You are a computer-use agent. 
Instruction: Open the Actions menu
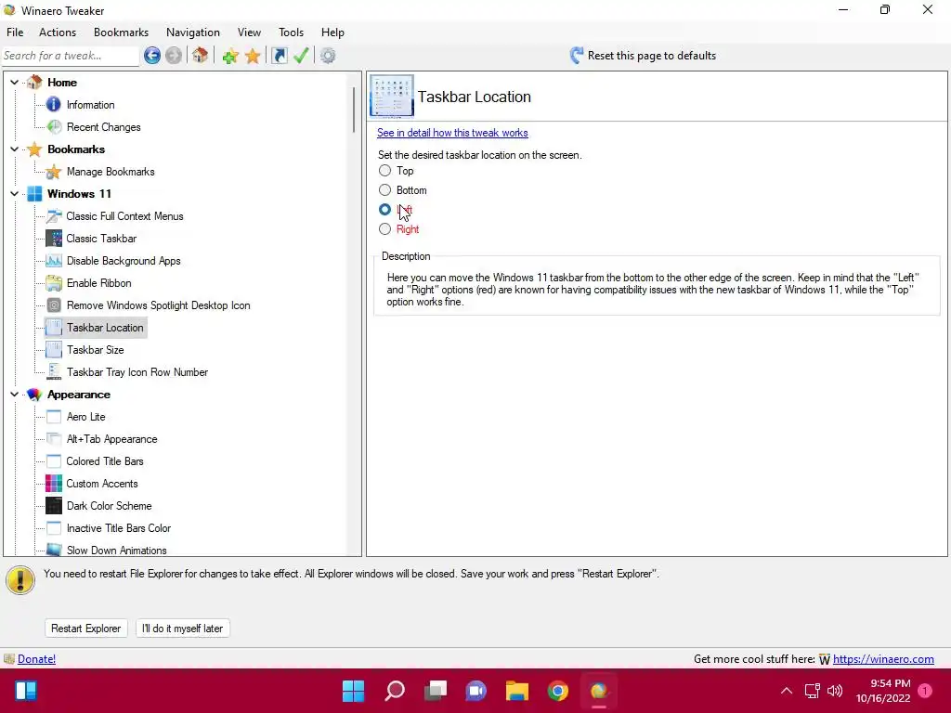58,32
